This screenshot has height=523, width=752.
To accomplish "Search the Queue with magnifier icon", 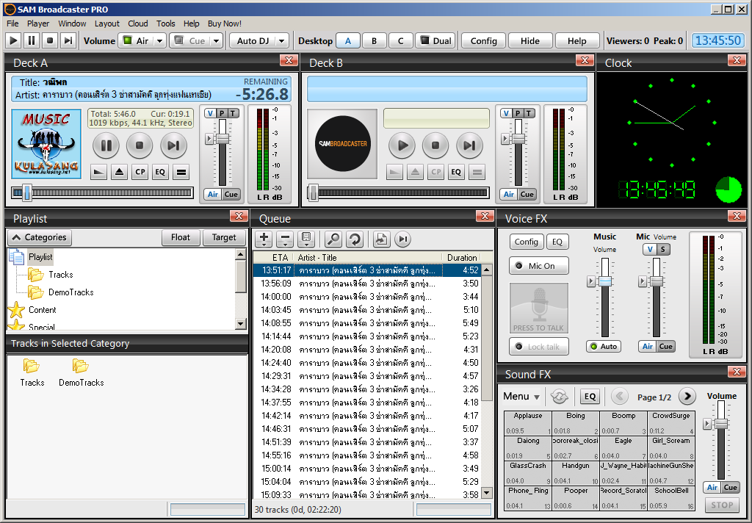I will coord(333,239).
